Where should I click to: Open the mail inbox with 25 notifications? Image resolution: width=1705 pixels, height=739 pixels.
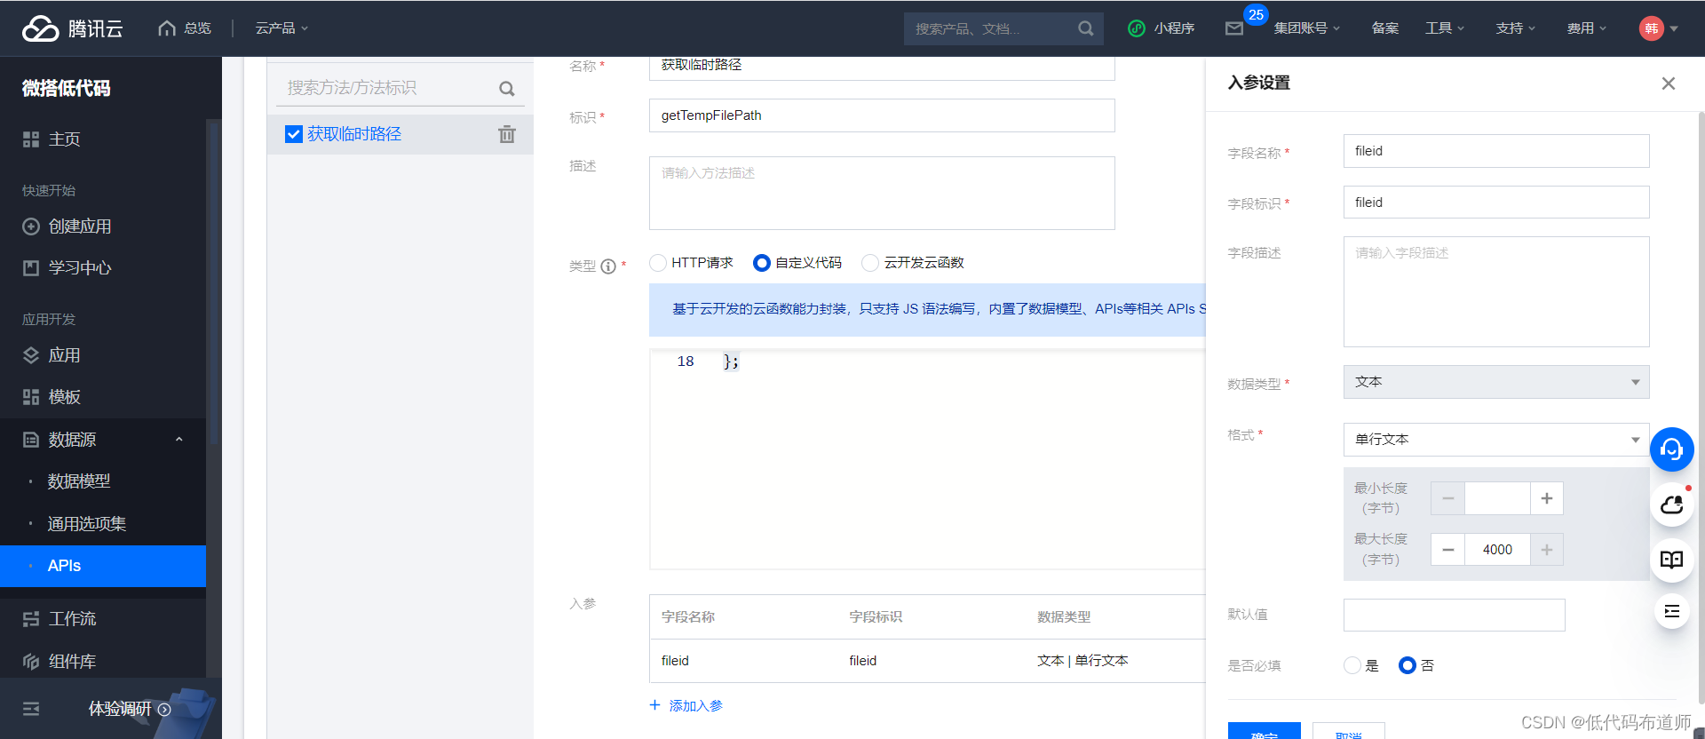(1234, 28)
